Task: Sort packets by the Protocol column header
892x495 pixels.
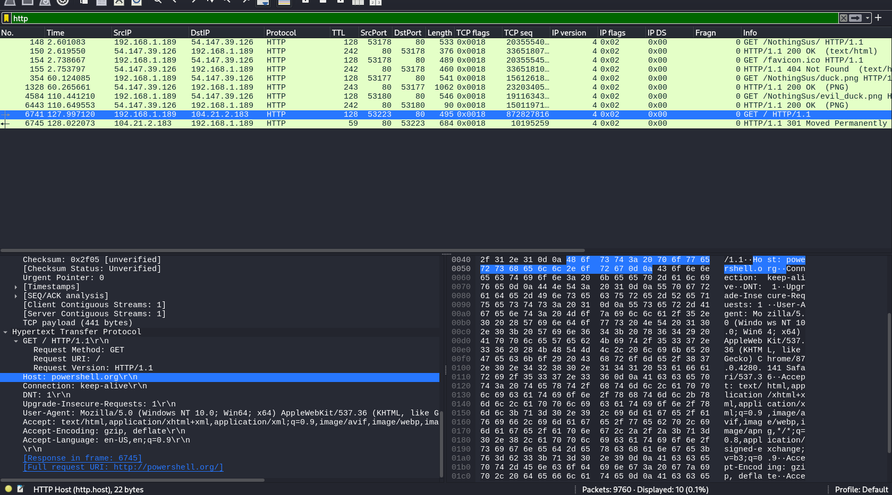Action: 281,33
